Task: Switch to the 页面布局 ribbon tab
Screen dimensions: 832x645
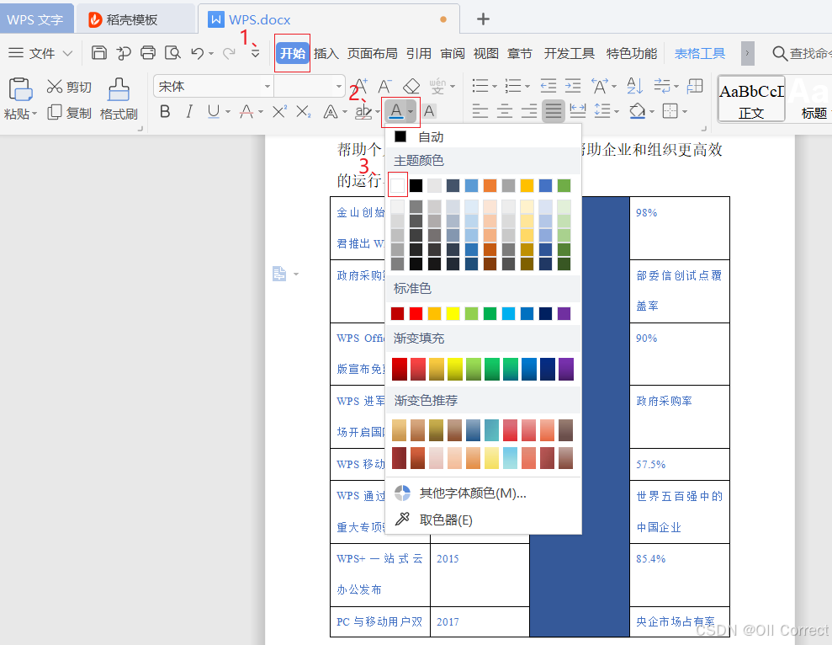Action: pyautogui.click(x=372, y=53)
